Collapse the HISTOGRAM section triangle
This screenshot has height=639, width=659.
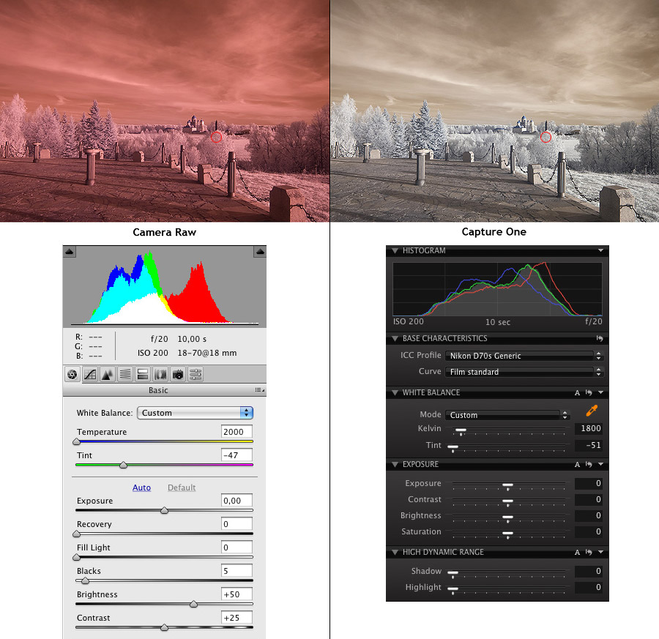395,251
